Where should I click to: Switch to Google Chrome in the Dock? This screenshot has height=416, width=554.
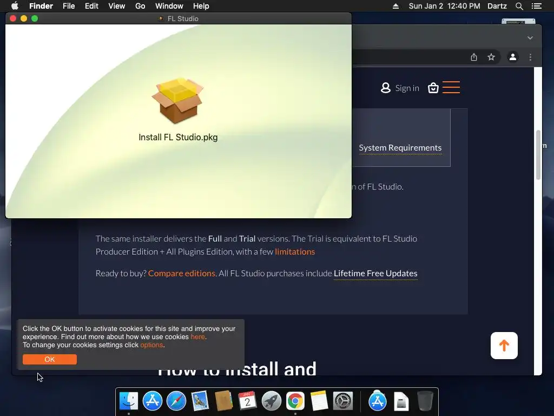click(295, 401)
